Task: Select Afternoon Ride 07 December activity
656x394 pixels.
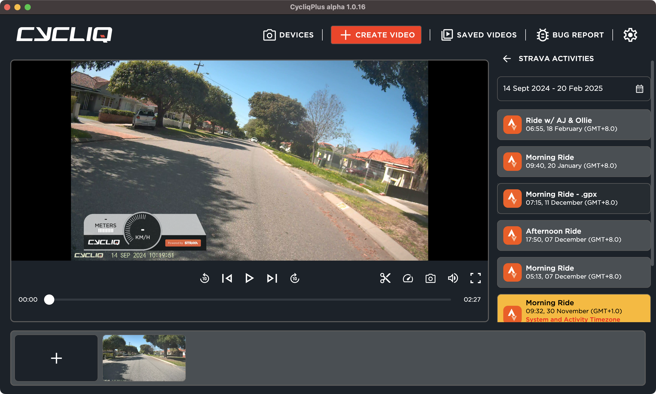Action: pyautogui.click(x=573, y=235)
